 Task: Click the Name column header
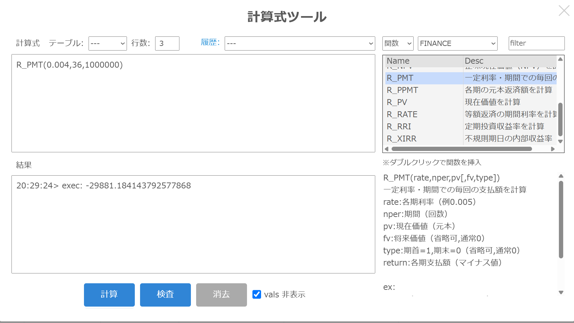(x=424, y=61)
